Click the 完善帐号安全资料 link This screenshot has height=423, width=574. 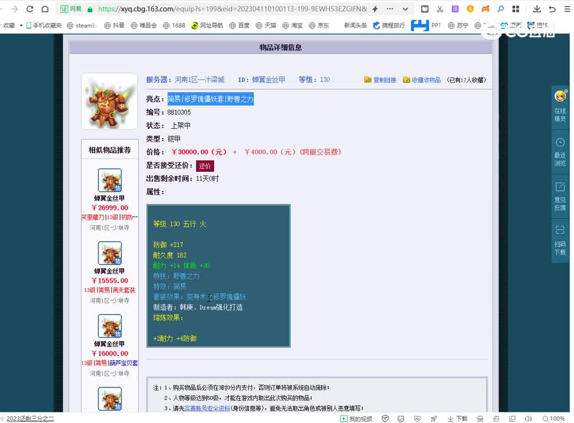click(x=207, y=408)
